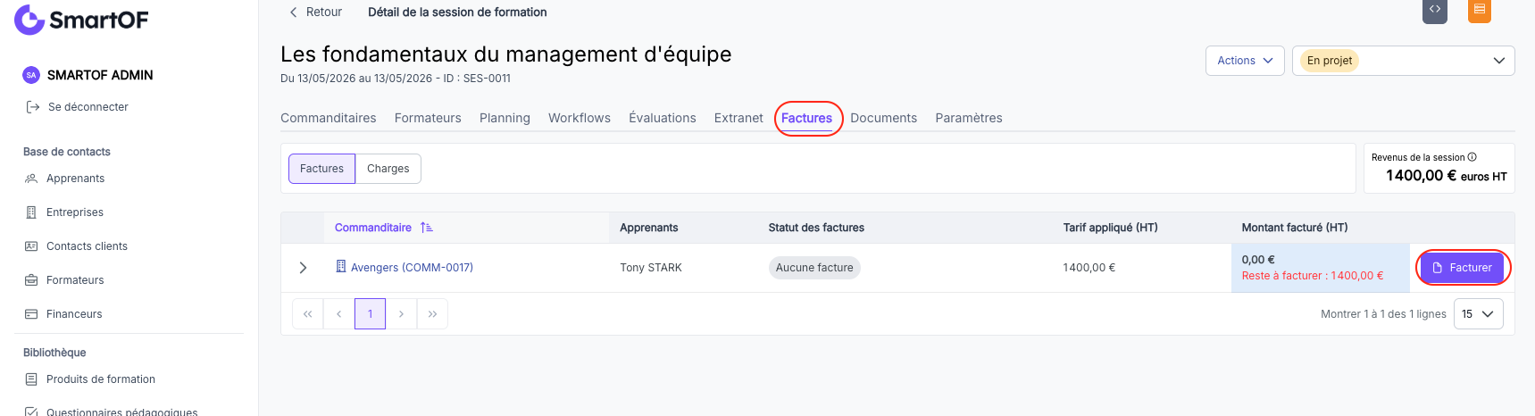Select the Factures tab

click(806, 118)
